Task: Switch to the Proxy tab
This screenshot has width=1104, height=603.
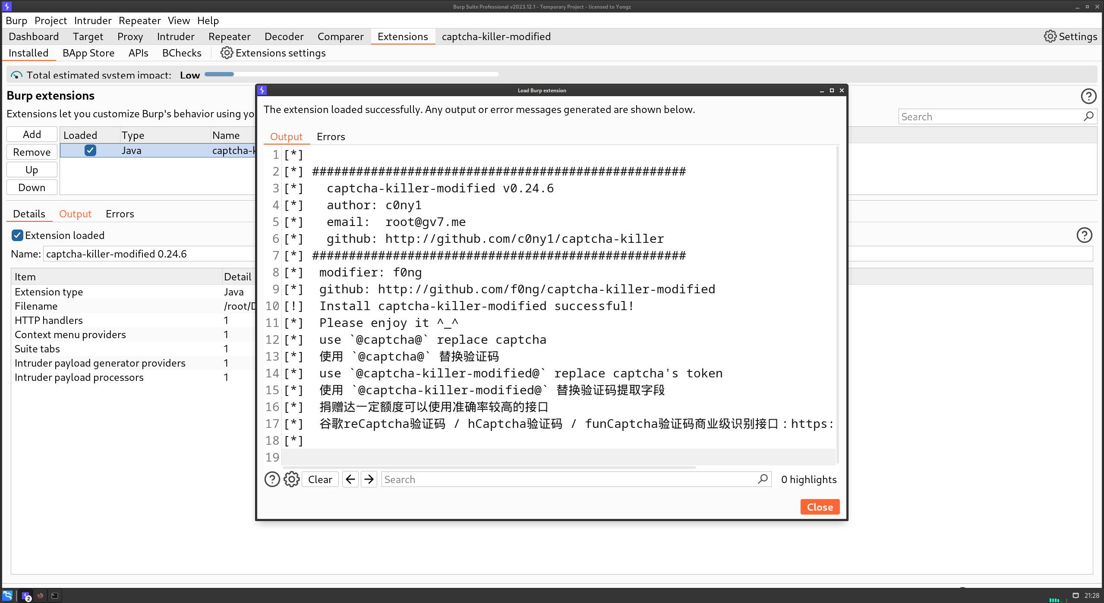Action: coord(130,37)
